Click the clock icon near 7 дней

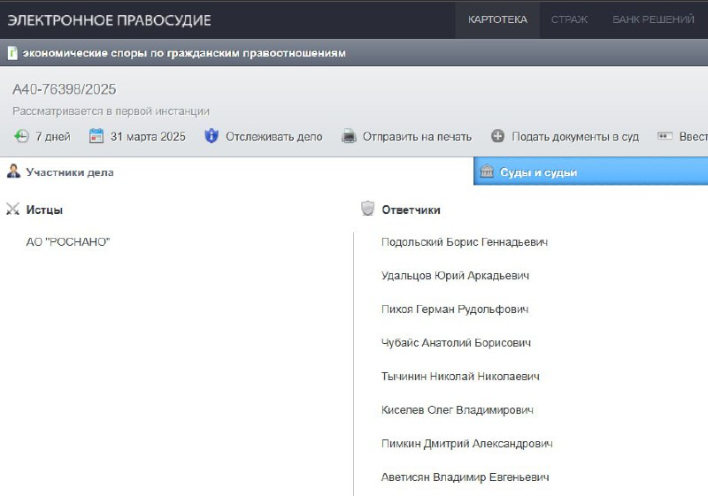(x=21, y=136)
